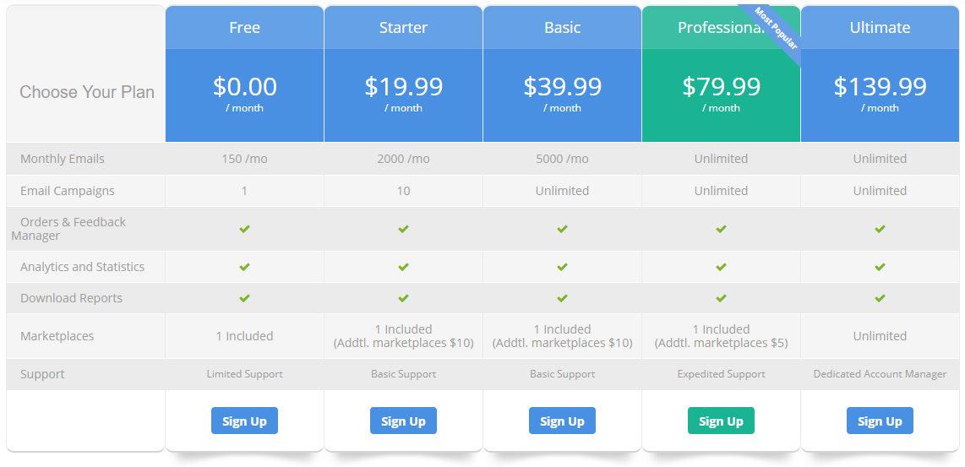Click Professional plan Orders & Feedback checkmark
This screenshot has height=467, width=965.
point(721,229)
